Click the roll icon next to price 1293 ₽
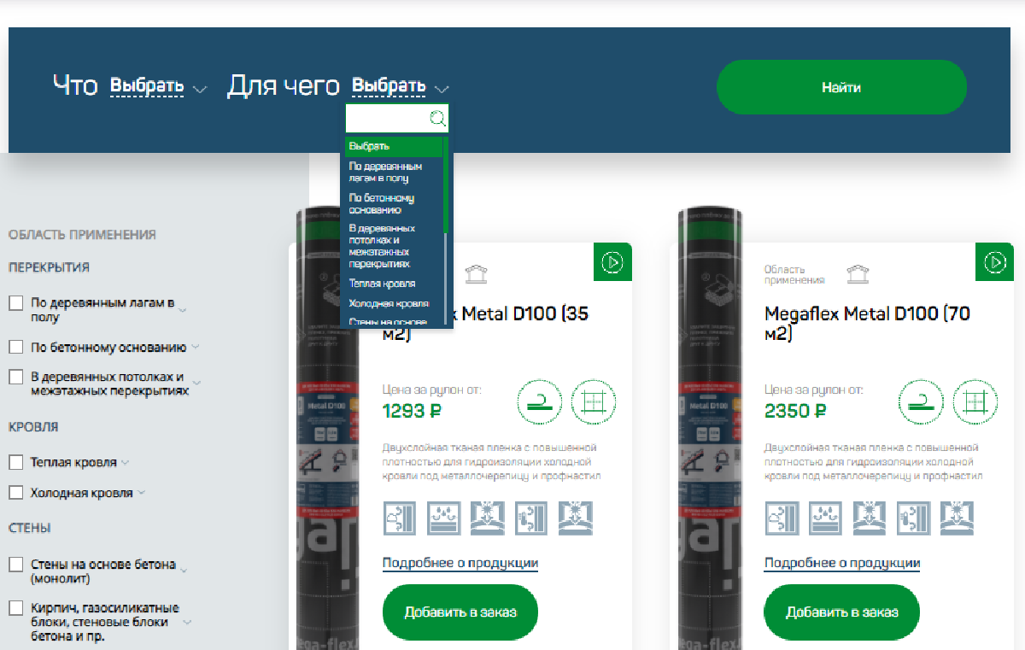This screenshot has height=650, width=1025. (x=540, y=401)
